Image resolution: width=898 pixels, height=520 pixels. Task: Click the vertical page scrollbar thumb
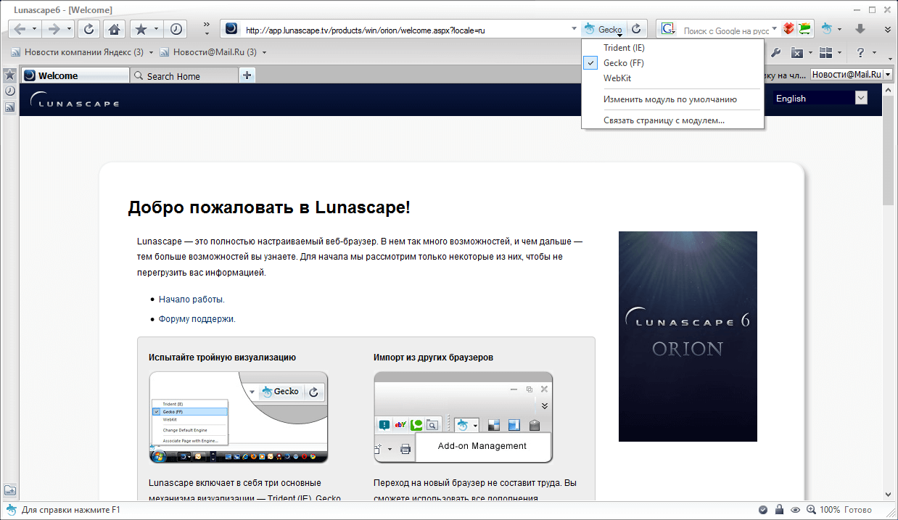click(x=889, y=150)
